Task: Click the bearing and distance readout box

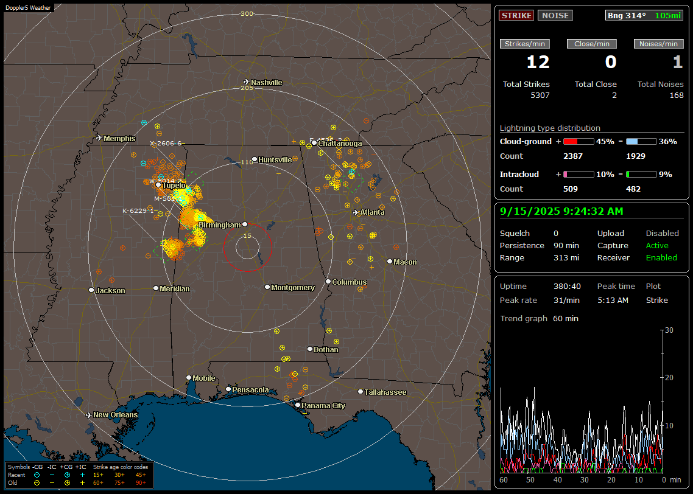Action: [644, 15]
